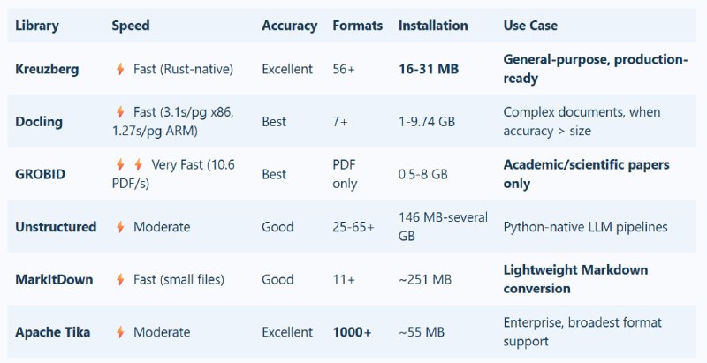Screen dimensions: 707x363
Task: Select the Docling library name
Action: 39,121
